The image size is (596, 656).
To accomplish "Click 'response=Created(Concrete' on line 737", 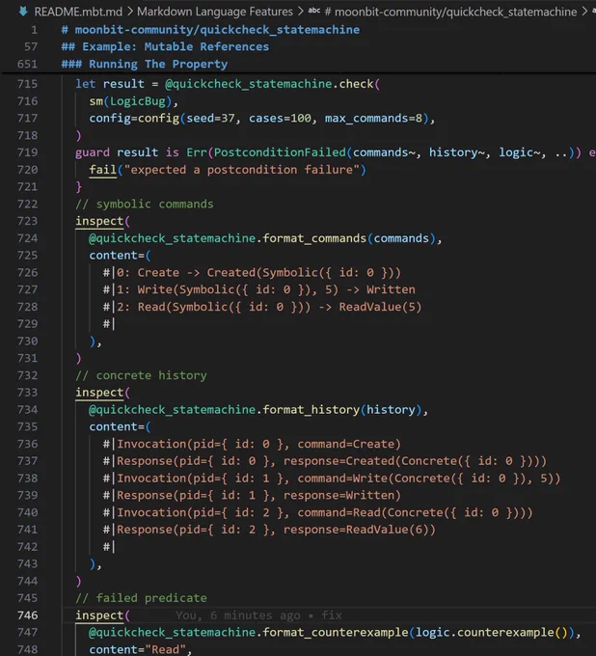I will pos(369,461).
